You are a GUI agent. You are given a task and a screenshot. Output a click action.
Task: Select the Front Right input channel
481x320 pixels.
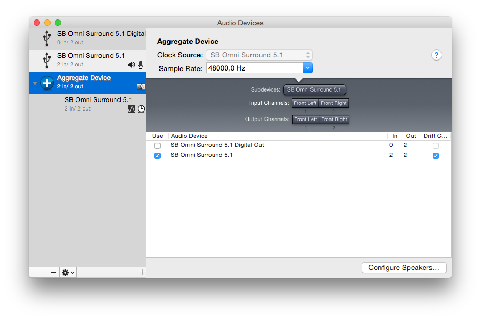pyautogui.click(x=334, y=103)
